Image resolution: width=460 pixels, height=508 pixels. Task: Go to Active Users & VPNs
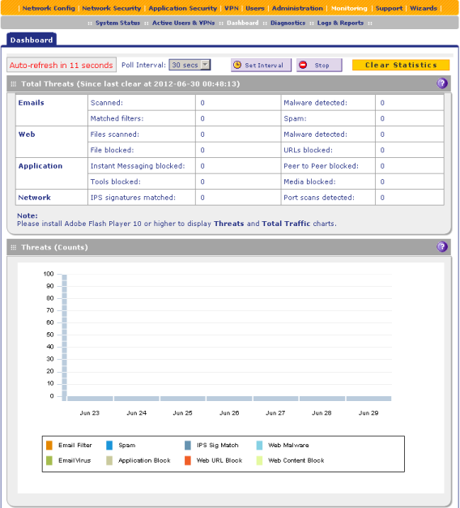pyautogui.click(x=183, y=23)
